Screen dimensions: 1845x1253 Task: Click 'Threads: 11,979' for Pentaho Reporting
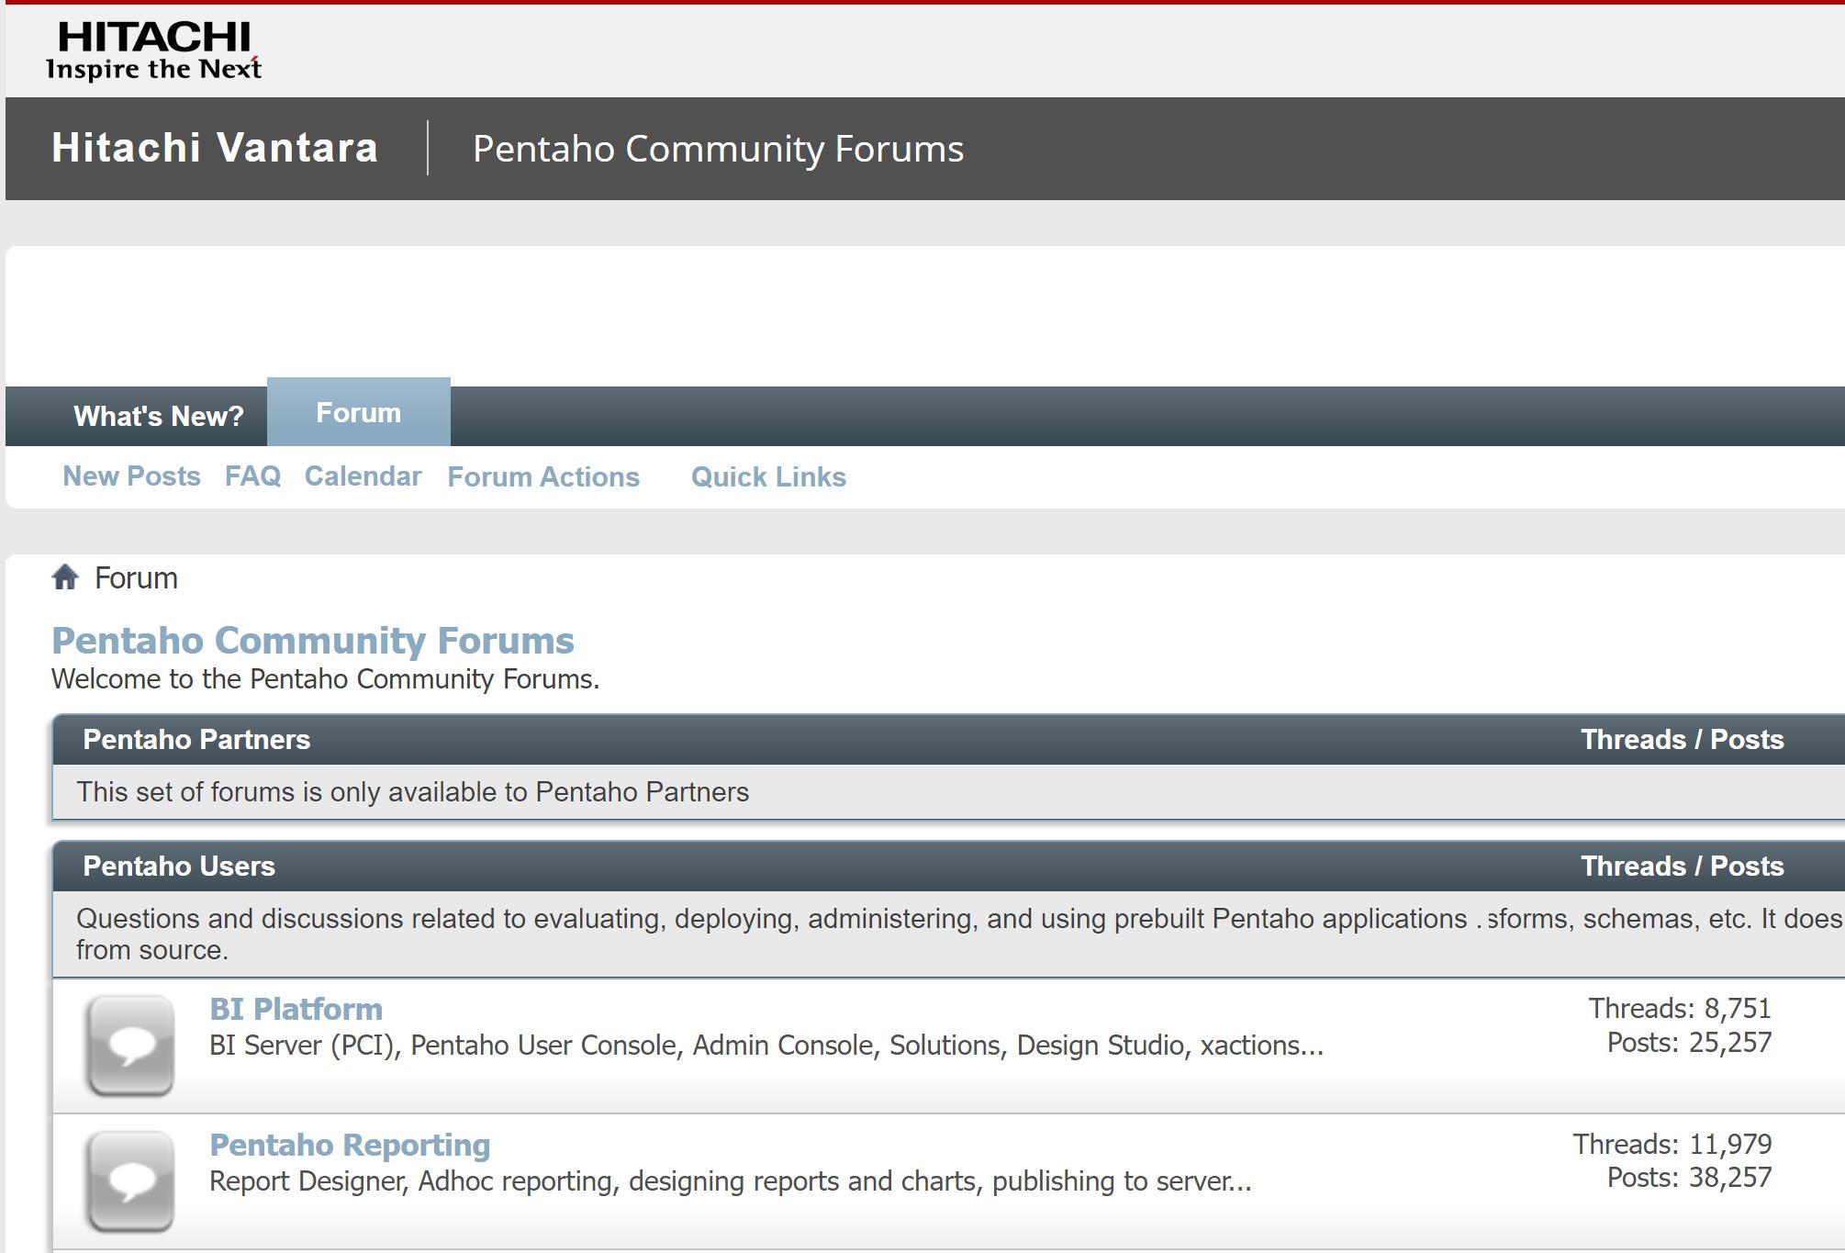1672,1144
